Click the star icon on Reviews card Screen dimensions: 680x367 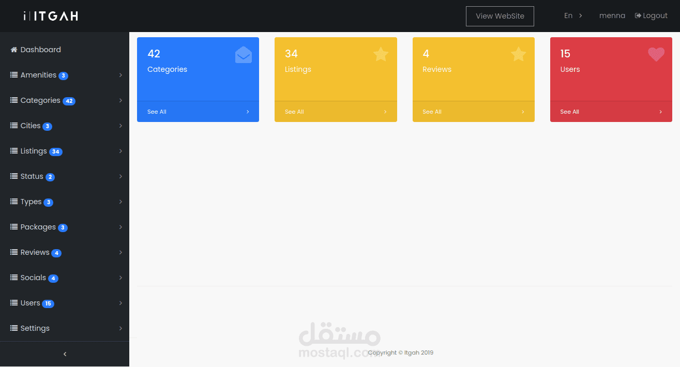(519, 54)
